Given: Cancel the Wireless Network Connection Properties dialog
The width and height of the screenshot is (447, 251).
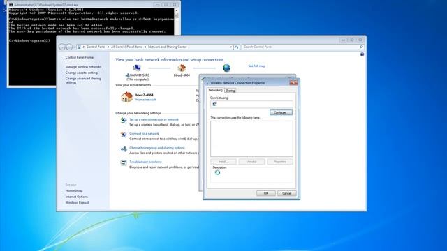Looking at the screenshot, I should (x=287, y=193).
